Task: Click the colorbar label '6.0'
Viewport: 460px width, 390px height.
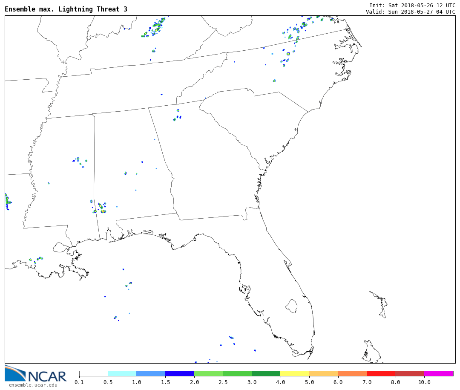Action: pos(338,382)
